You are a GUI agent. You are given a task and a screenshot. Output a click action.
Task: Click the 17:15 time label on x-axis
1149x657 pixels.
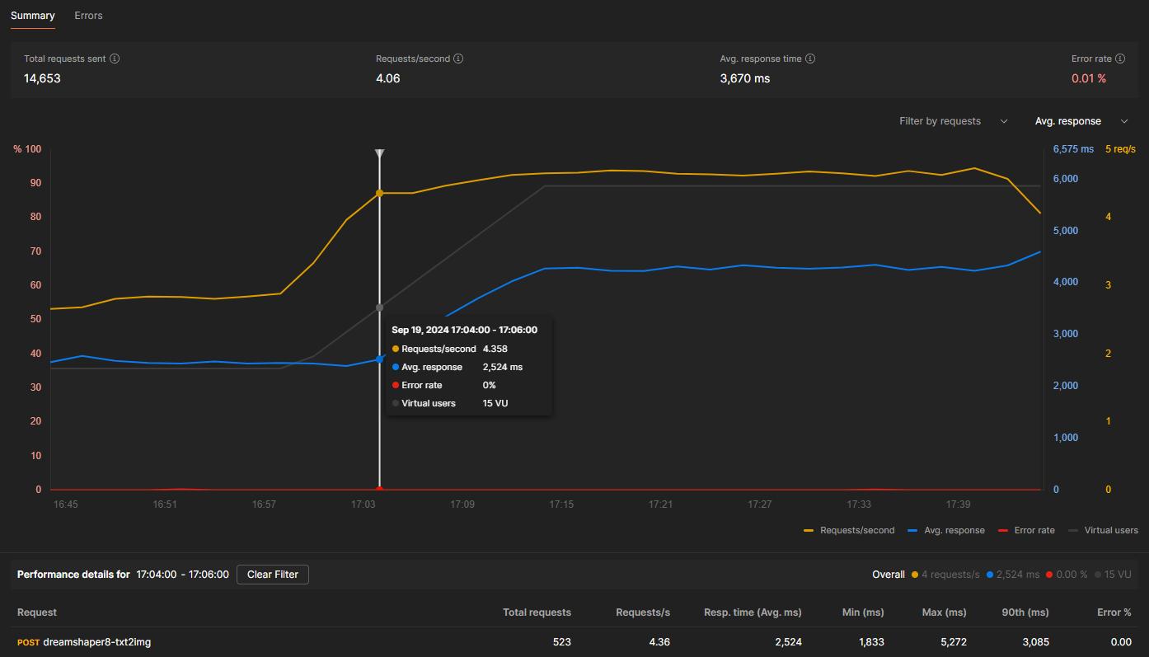tap(561, 504)
